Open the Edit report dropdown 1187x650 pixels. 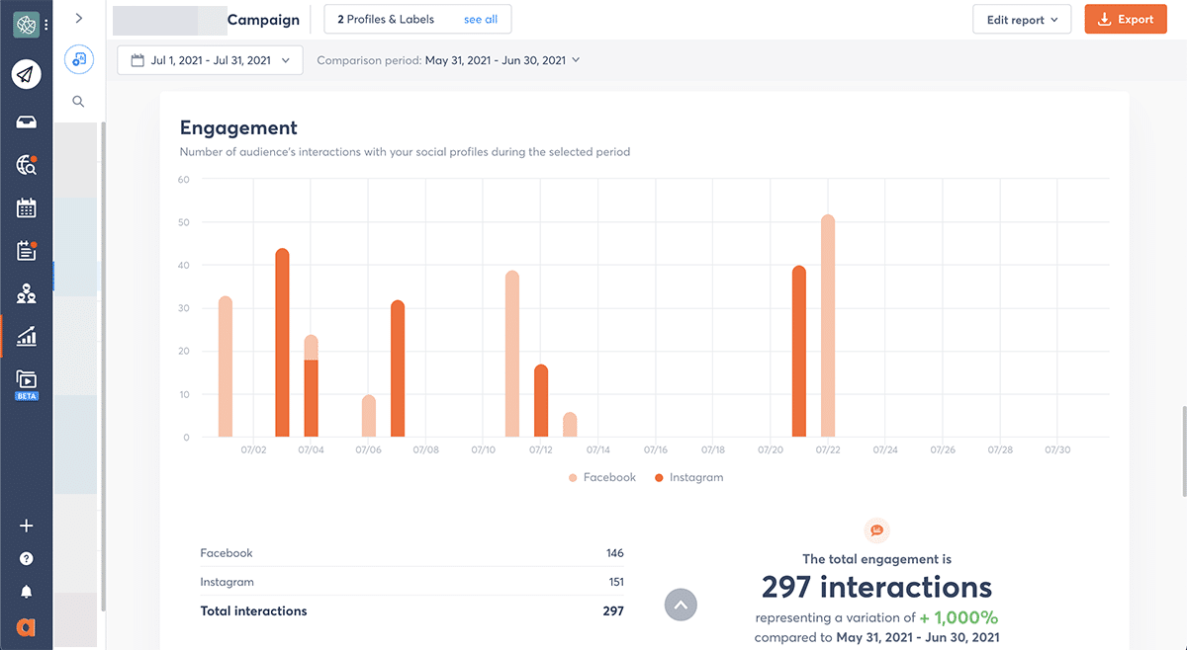pos(1021,20)
